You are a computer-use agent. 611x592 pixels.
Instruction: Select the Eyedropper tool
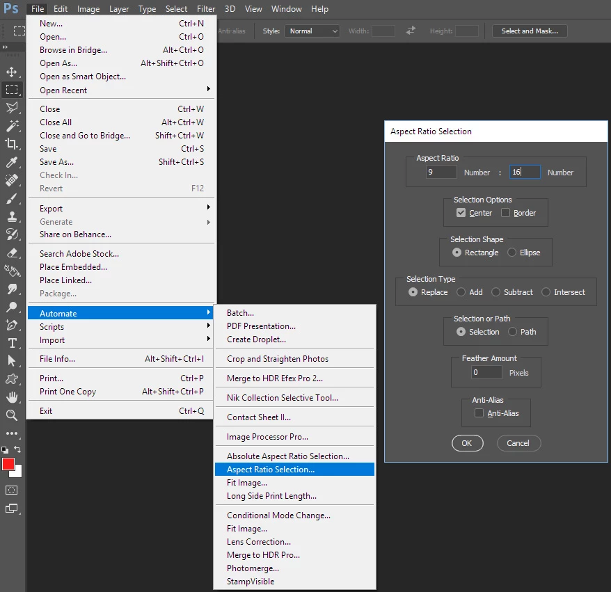(x=12, y=161)
